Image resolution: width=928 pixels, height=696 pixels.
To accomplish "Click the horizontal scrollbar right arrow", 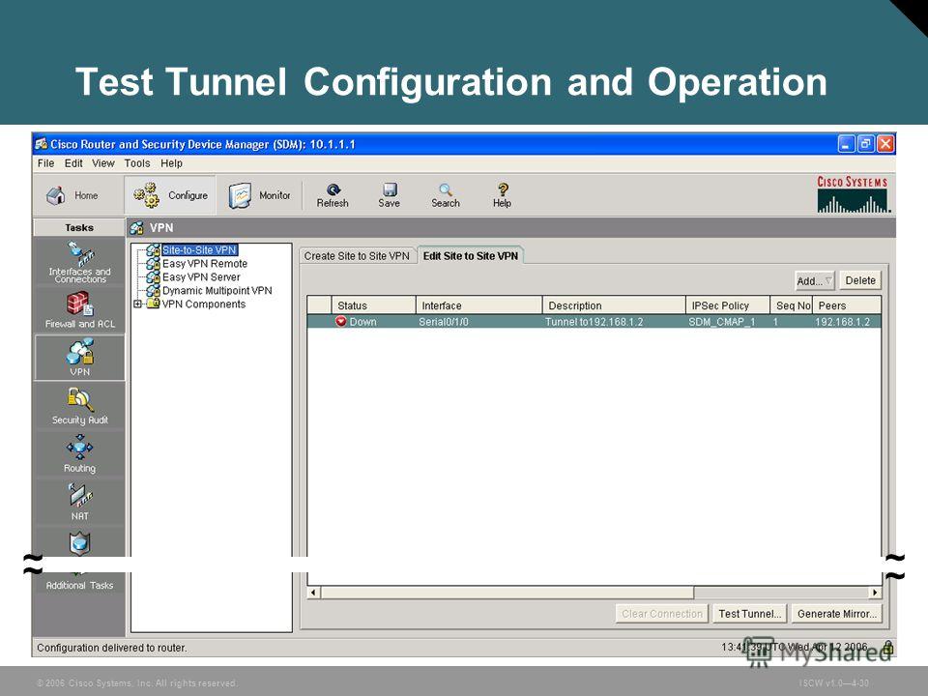I will (x=875, y=592).
